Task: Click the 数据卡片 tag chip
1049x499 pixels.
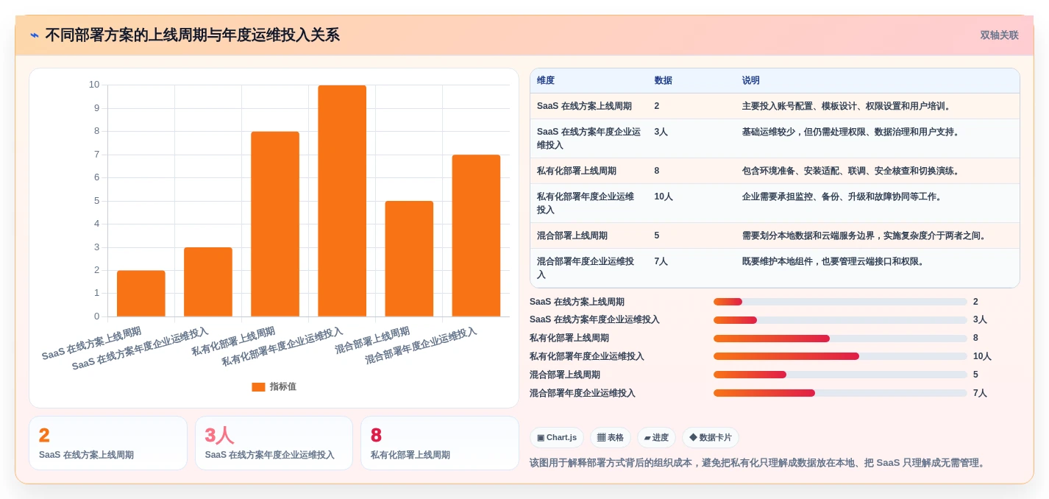Action: [x=711, y=438]
